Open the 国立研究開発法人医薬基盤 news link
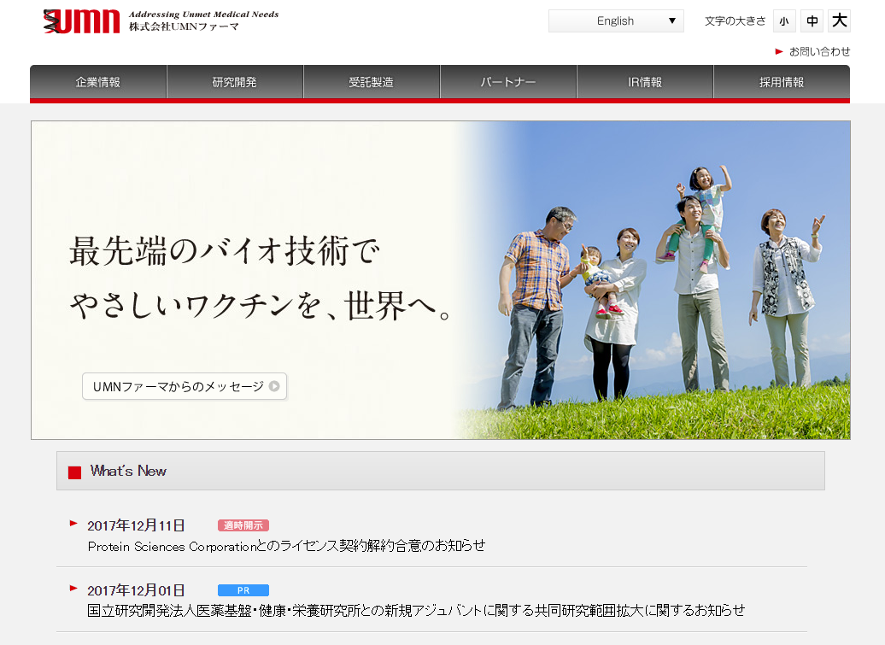Viewport: 885px width, 645px height. pos(416,611)
